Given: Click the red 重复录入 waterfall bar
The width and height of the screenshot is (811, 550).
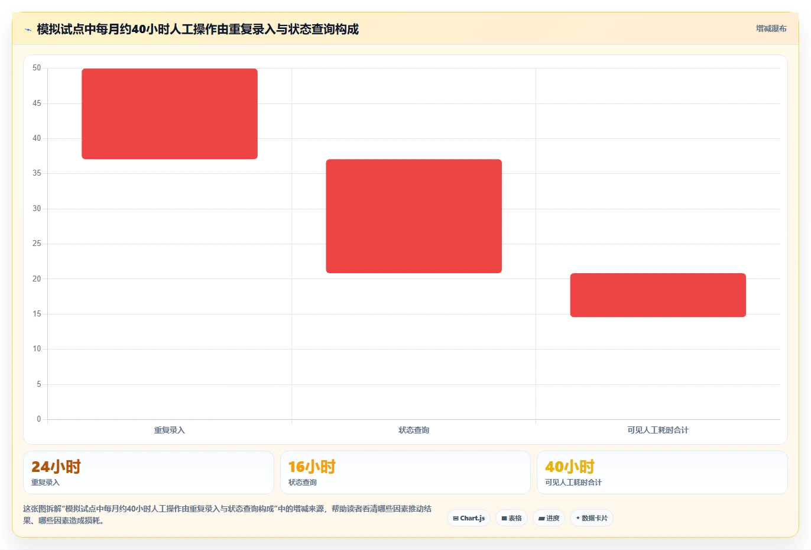Looking at the screenshot, I should 170,114.
